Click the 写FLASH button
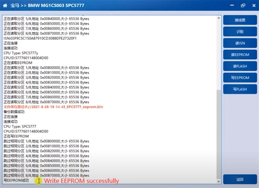 [240, 89]
